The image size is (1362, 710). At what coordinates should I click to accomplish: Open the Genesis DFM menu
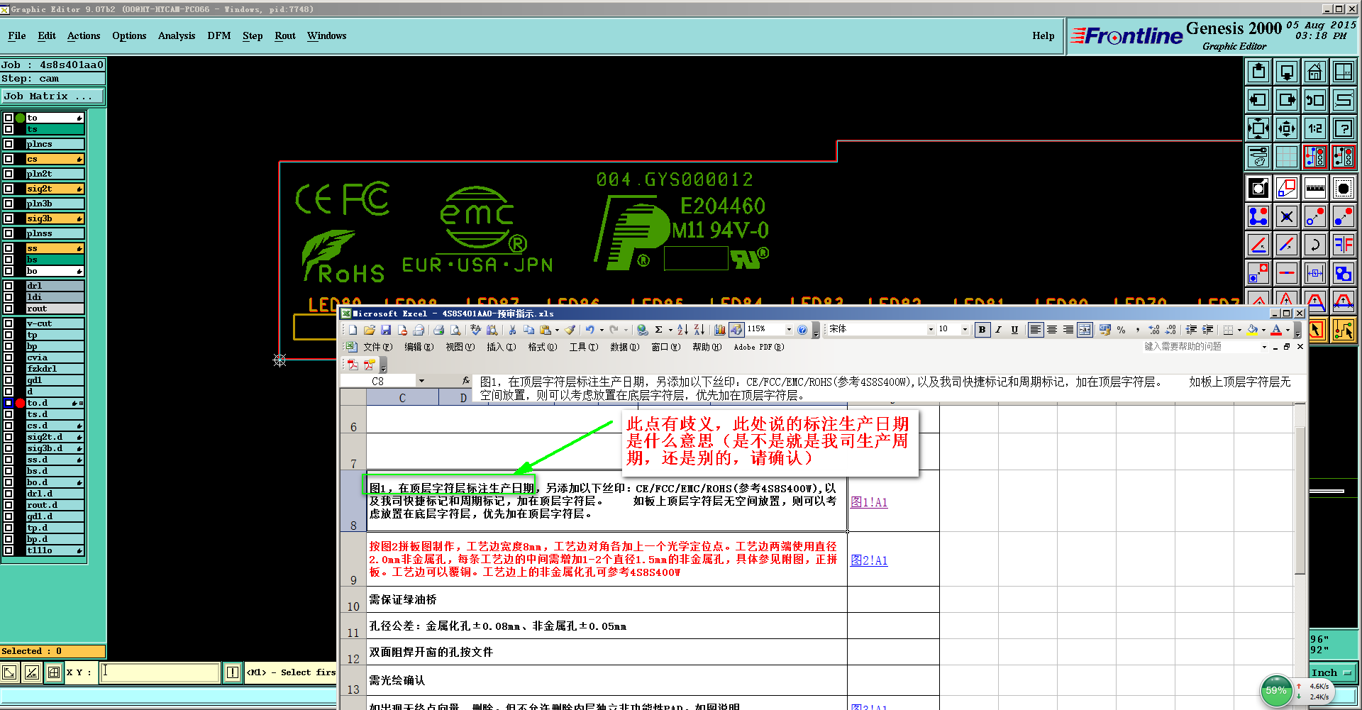click(x=219, y=36)
